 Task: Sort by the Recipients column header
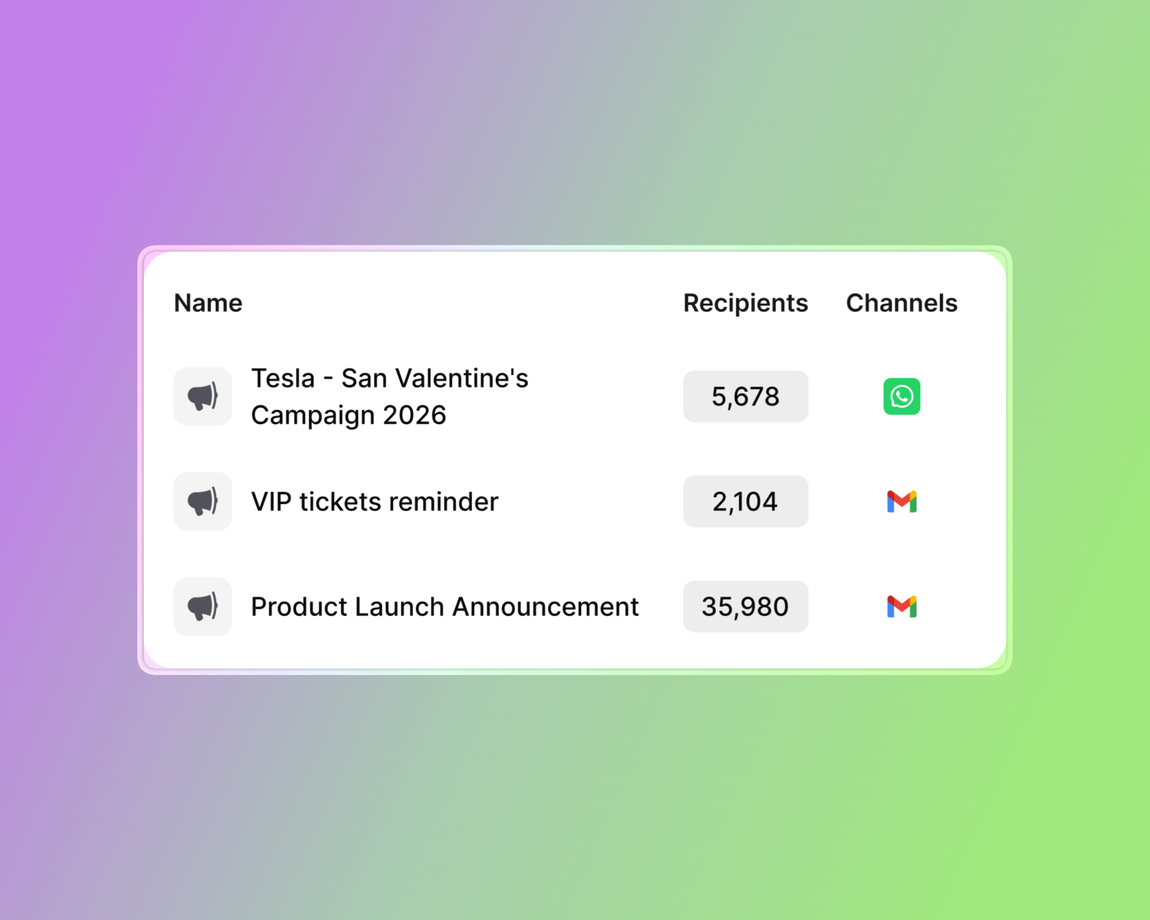(x=745, y=303)
